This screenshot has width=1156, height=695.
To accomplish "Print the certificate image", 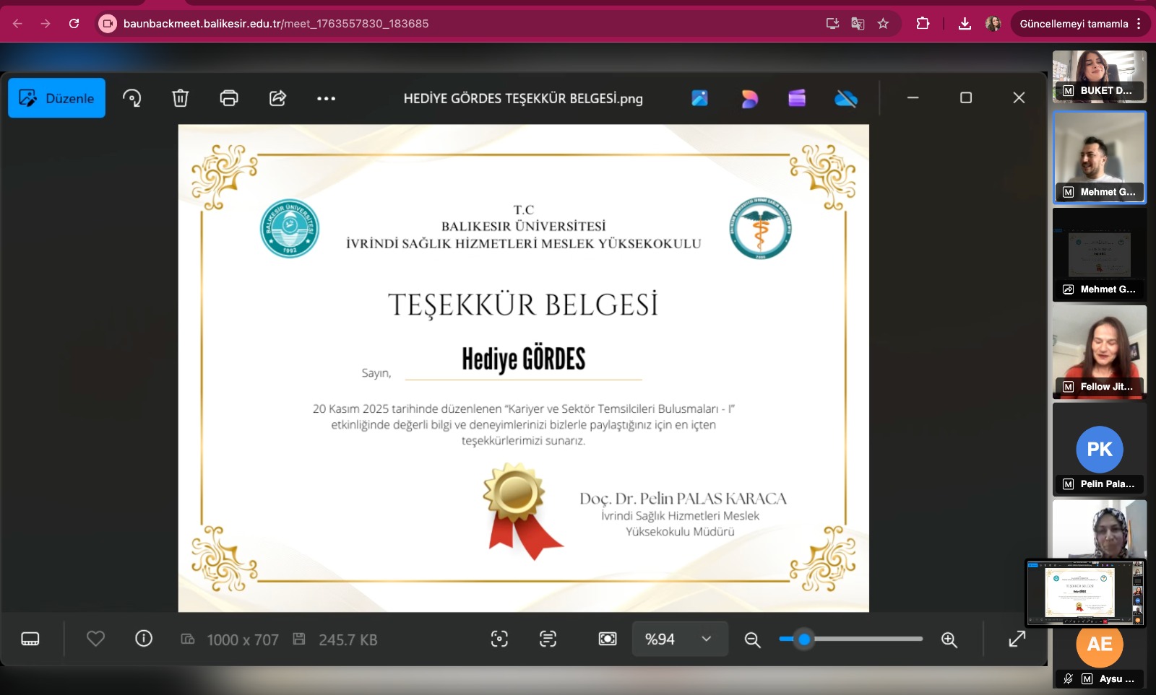I will click(x=229, y=98).
